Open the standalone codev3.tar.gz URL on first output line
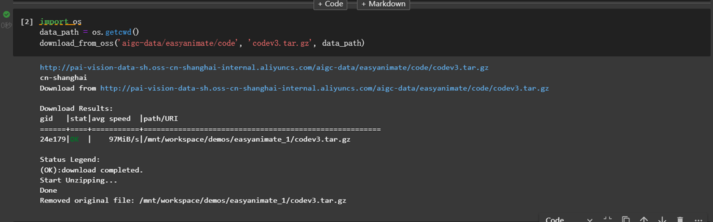Image resolution: width=713 pixels, height=222 pixels. (264, 68)
